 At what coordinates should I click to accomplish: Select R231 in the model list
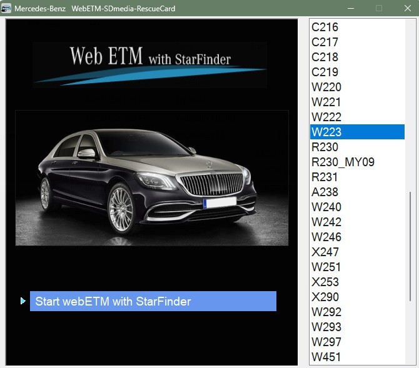325,177
